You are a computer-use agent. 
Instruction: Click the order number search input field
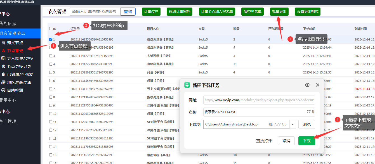95,12
